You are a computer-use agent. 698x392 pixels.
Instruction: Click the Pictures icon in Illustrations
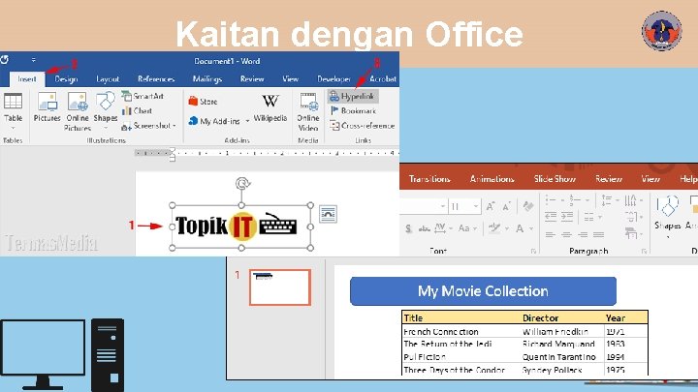(x=48, y=107)
